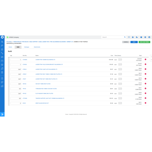
Task: Open time multiplier dropdown for LTTS300 row
Action: point(120,98)
